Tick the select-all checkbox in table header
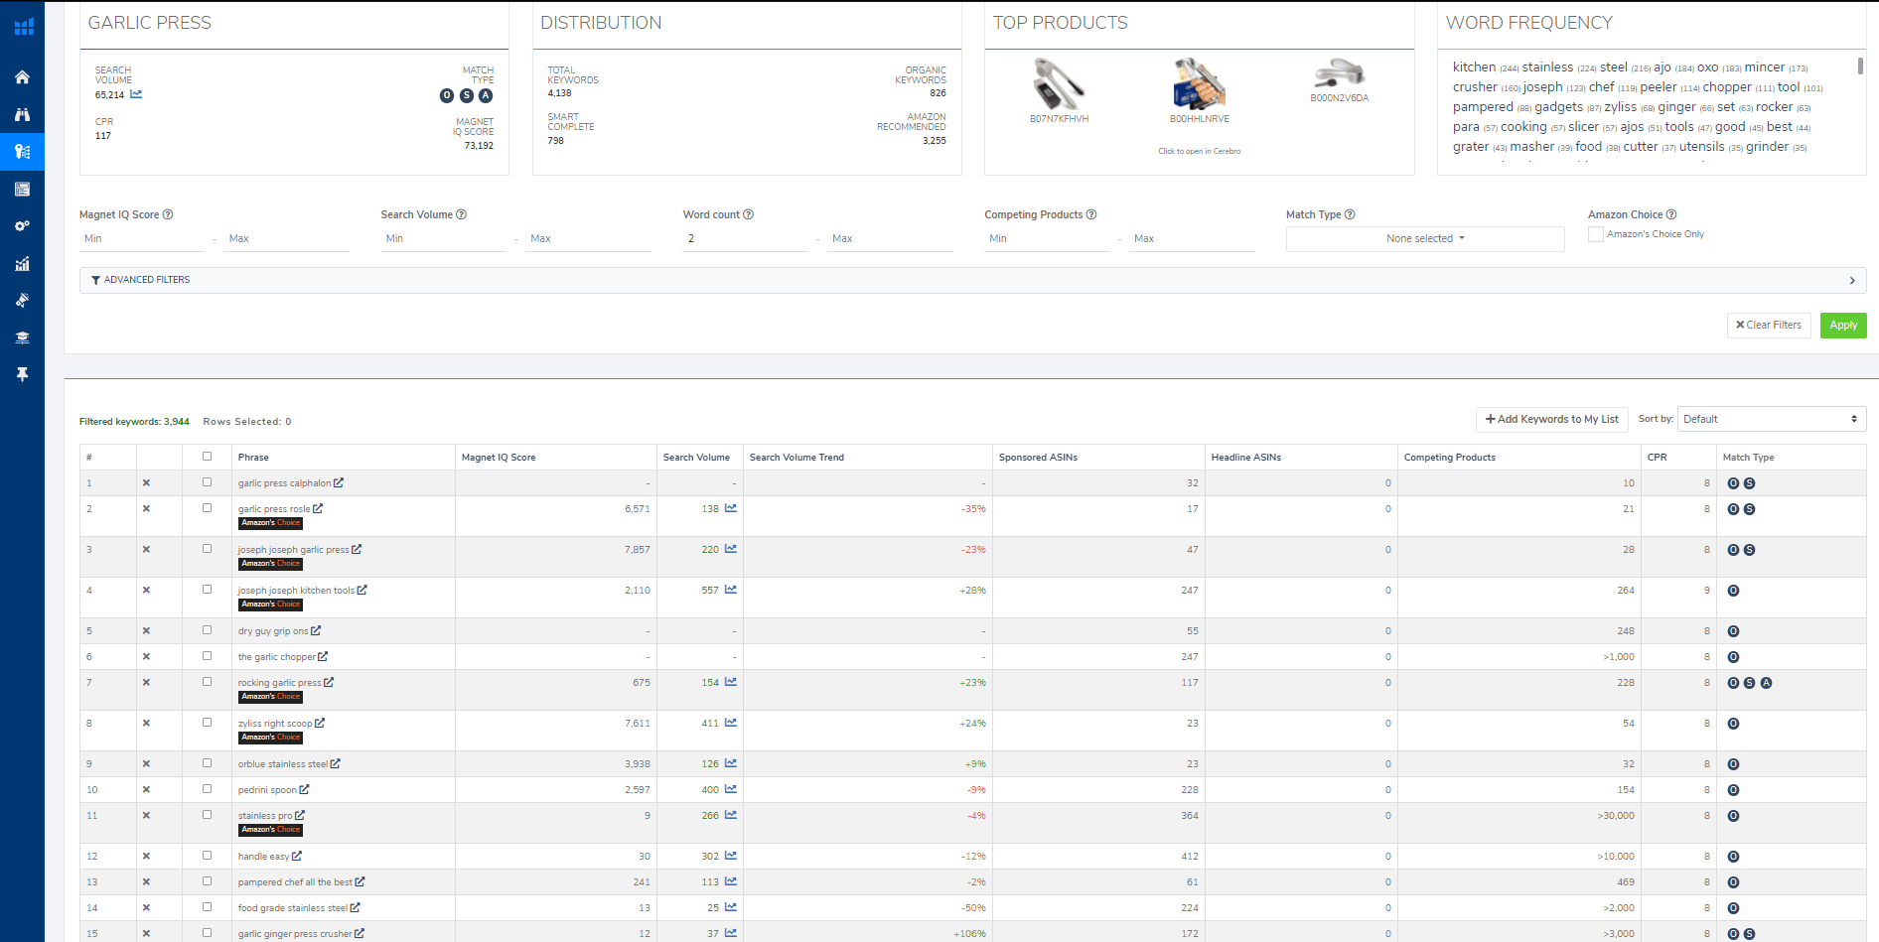 [207, 457]
